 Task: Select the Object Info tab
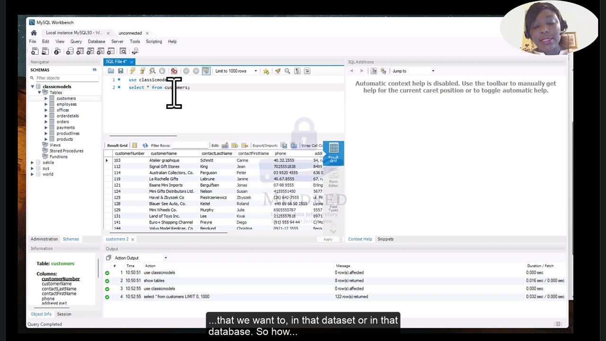(x=41, y=314)
